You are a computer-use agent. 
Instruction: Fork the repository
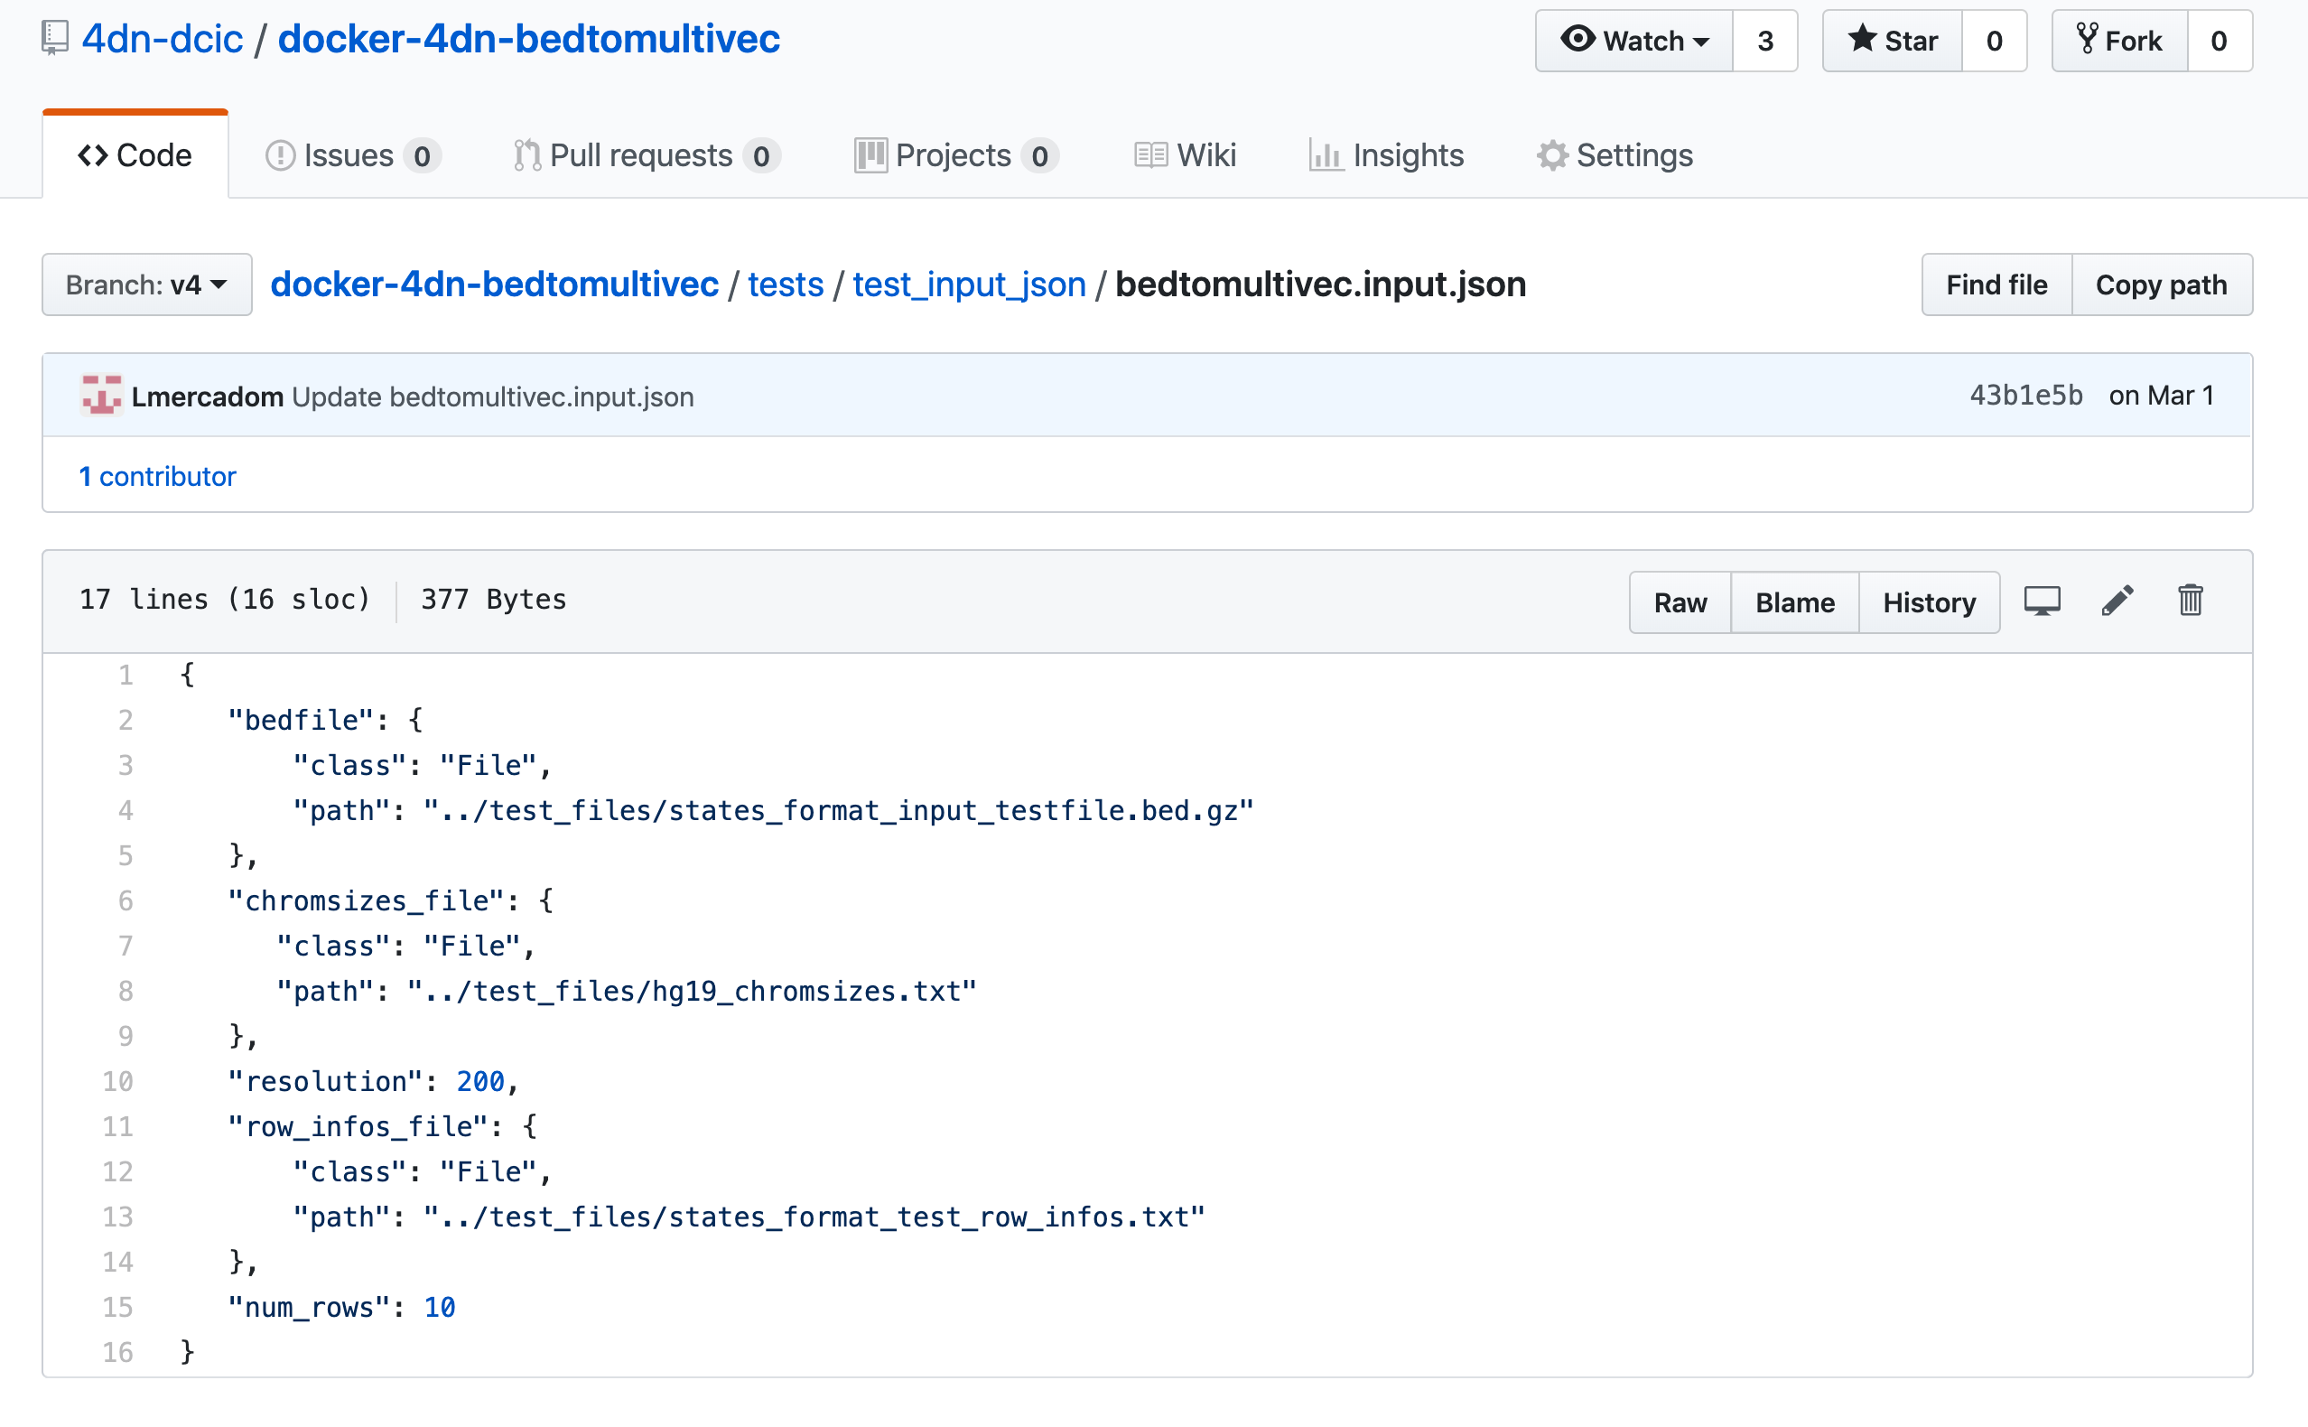[x=2119, y=41]
